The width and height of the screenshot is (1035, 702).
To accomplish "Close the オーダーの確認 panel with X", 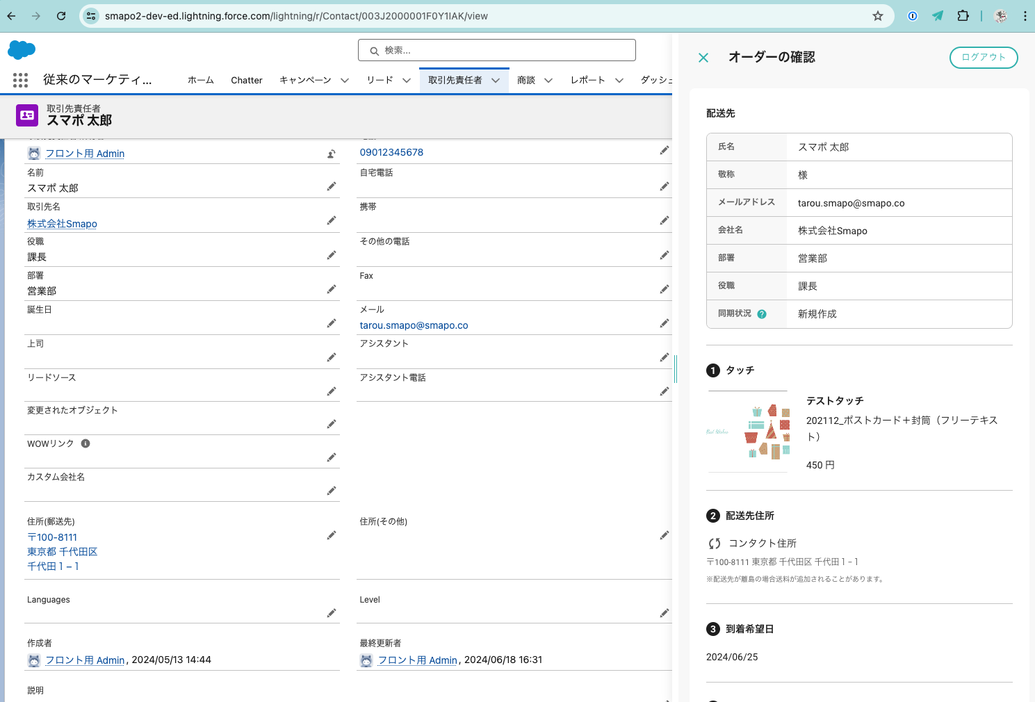I will coord(703,58).
